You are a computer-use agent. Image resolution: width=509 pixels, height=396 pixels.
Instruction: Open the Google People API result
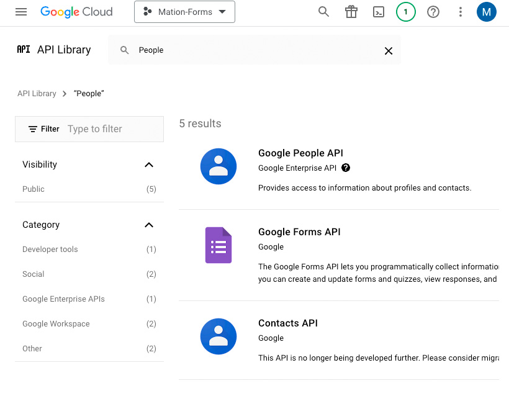tap(300, 153)
